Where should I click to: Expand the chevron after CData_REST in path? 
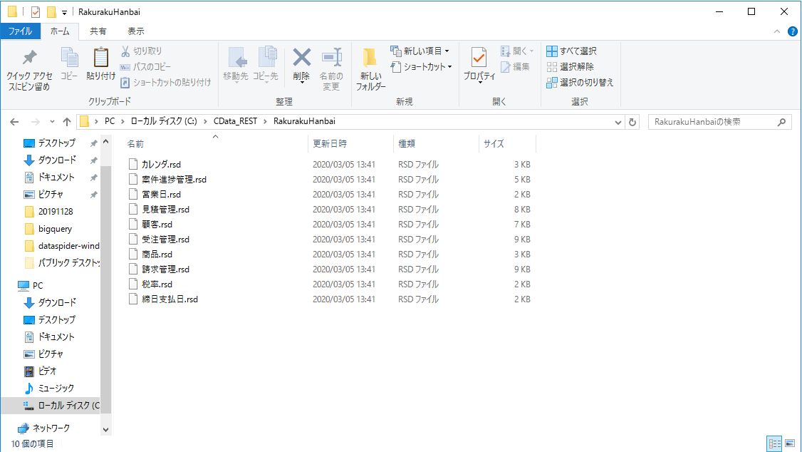click(x=265, y=122)
